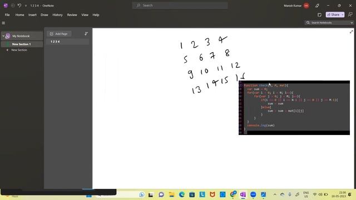
Task: Switch to the Insert tab
Action: (32, 15)
